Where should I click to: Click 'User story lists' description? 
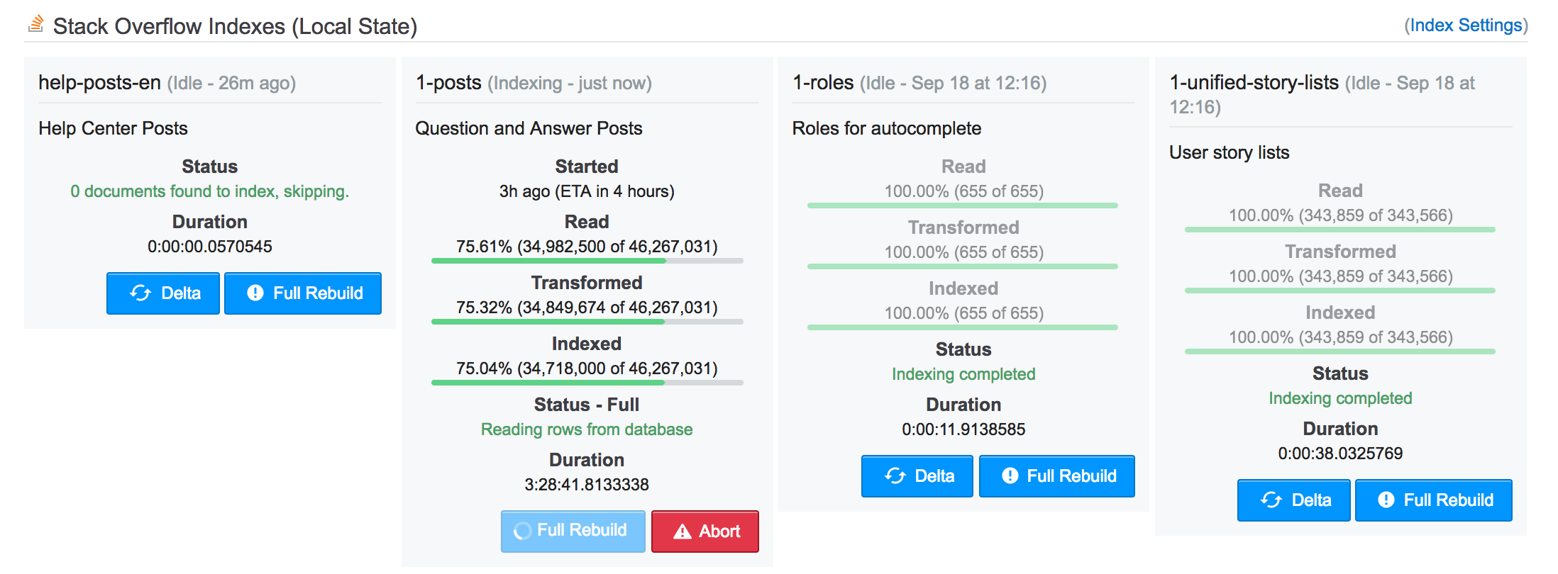tap(1230, 152)
